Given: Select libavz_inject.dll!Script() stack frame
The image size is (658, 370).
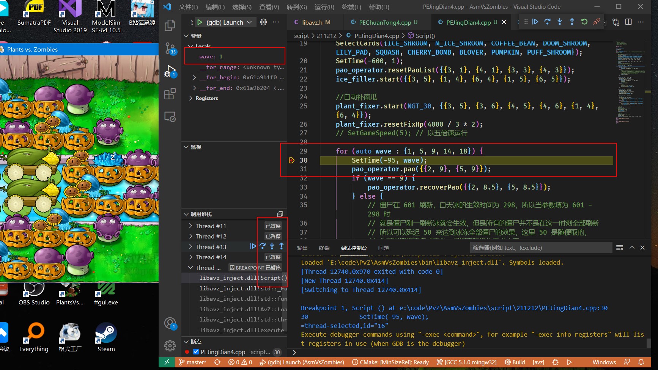Looking at the screenshot, I should click(x=234, y=278).
